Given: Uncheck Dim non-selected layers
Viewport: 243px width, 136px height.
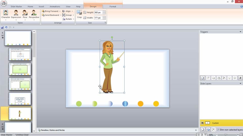Looking at the screenshot, I should 218,130.
